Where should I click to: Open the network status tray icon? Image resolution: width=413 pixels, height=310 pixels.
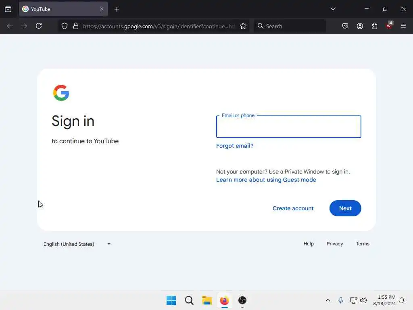coord(353,300)
